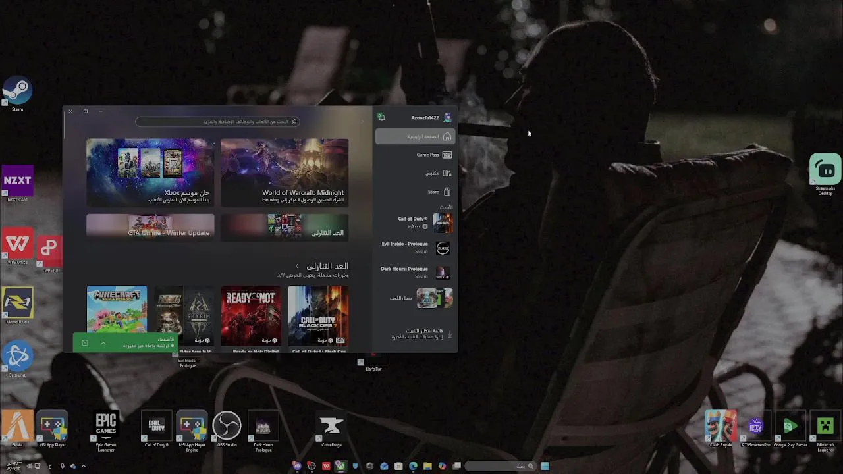Viewport: 843px width, 474px height.
Task: Open WPS Office from taskbar
Action: (x=326, y=466)
